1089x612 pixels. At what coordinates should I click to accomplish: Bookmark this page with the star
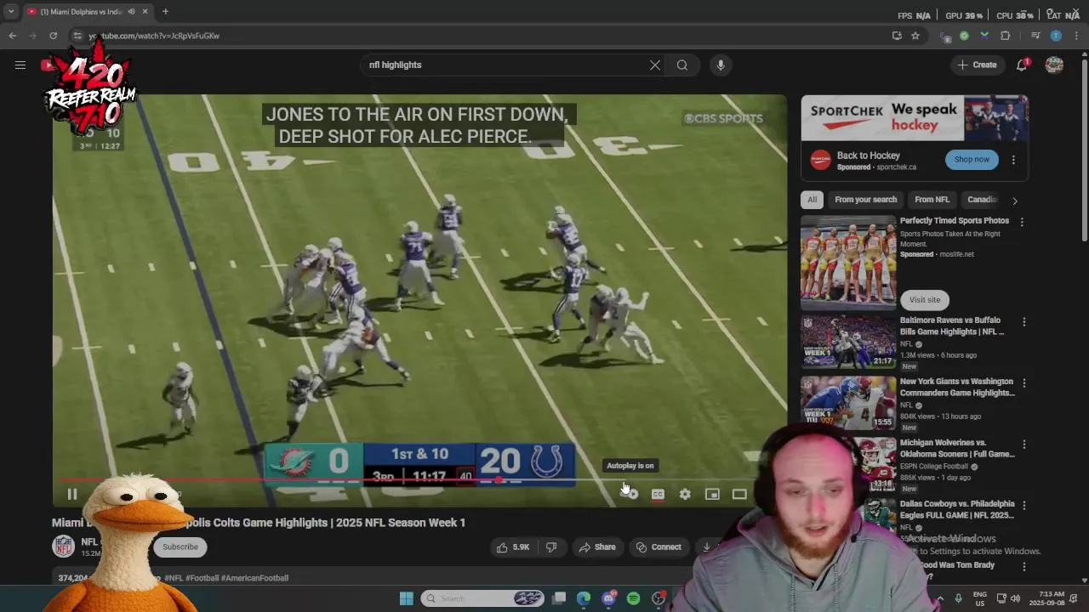915,36
